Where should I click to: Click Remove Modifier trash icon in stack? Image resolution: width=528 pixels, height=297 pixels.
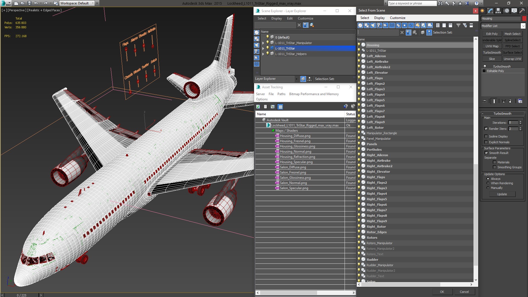coord(510,101)
